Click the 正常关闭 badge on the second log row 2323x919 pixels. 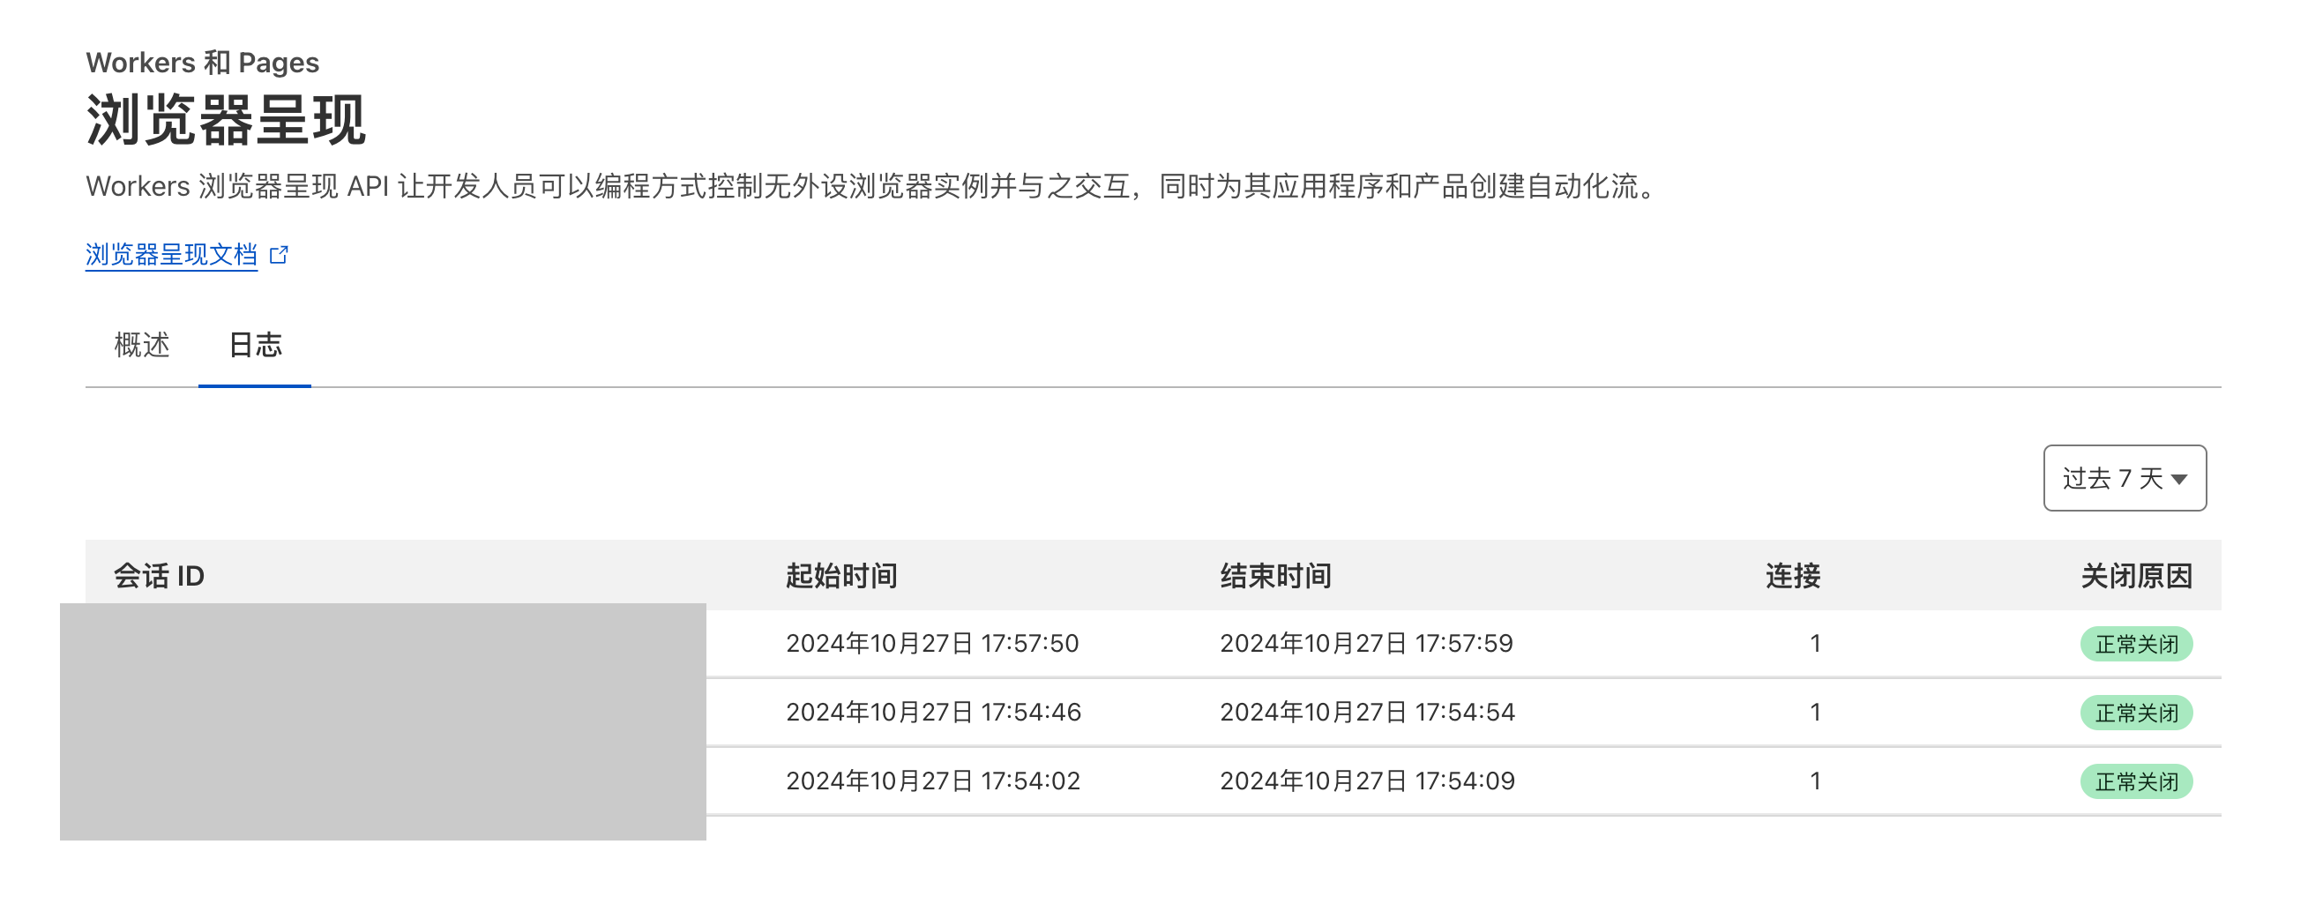coord(2136,713)
